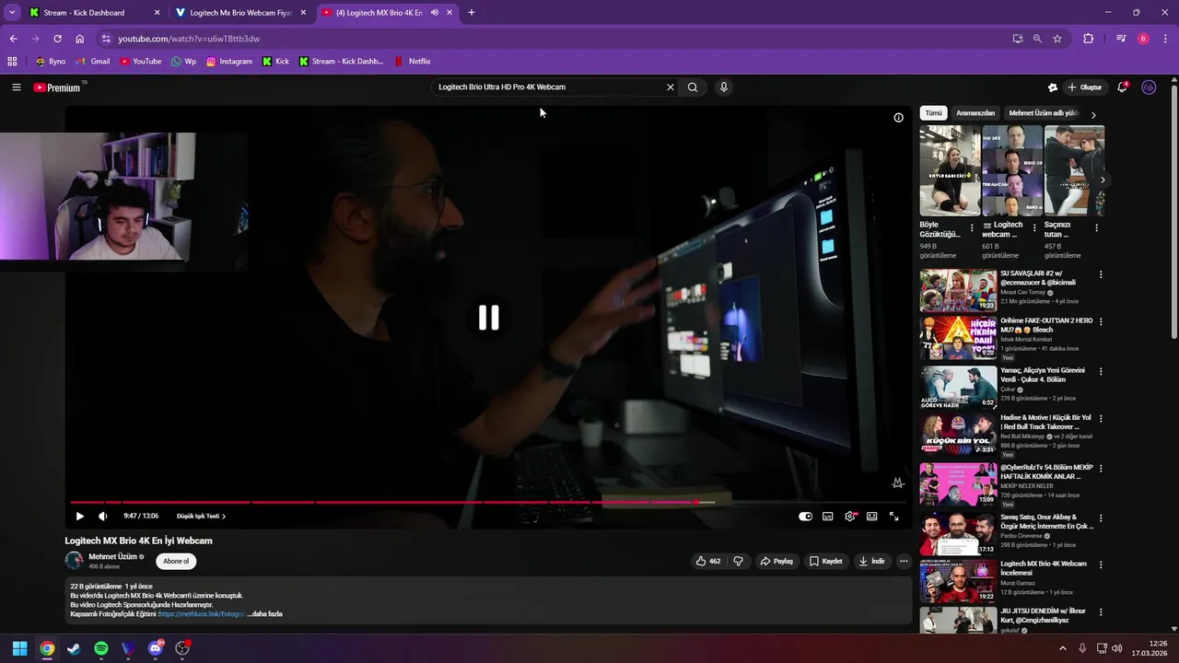Viewport: 1179px width, 663px height.
Task: Expand description with ...daha fazla
Action: point(265,614)
